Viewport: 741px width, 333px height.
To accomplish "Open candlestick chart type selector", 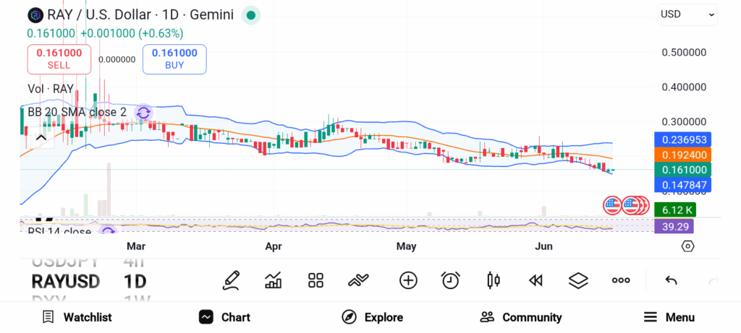I will [494, 280].
